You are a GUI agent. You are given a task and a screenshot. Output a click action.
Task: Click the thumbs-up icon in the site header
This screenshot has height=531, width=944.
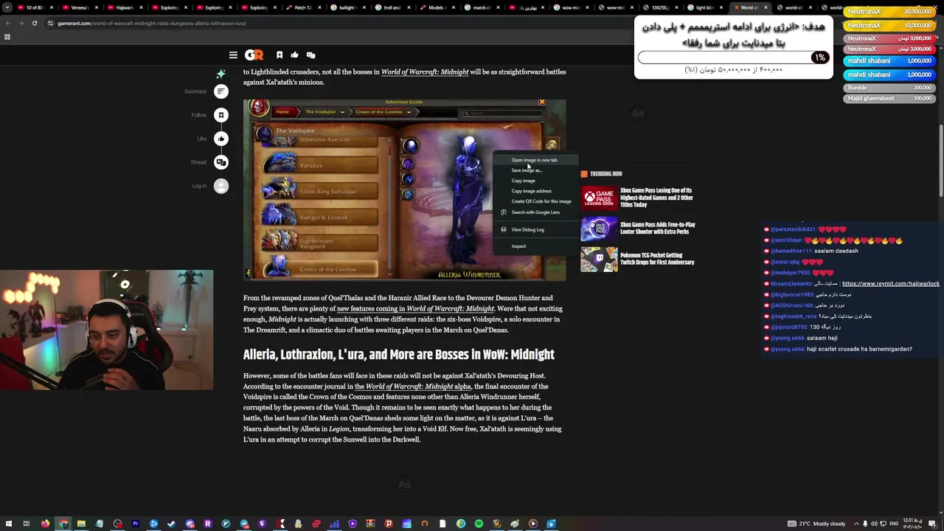[x=294, y=55]
